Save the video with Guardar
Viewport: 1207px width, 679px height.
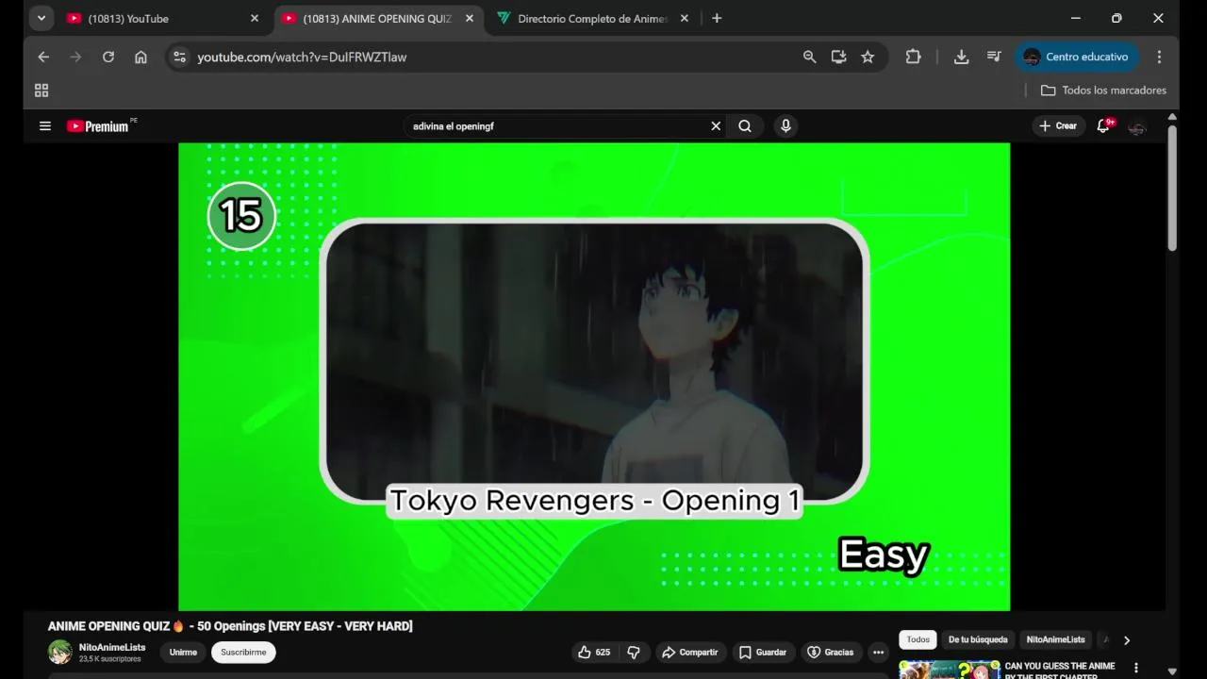click(x=763, y=652)
